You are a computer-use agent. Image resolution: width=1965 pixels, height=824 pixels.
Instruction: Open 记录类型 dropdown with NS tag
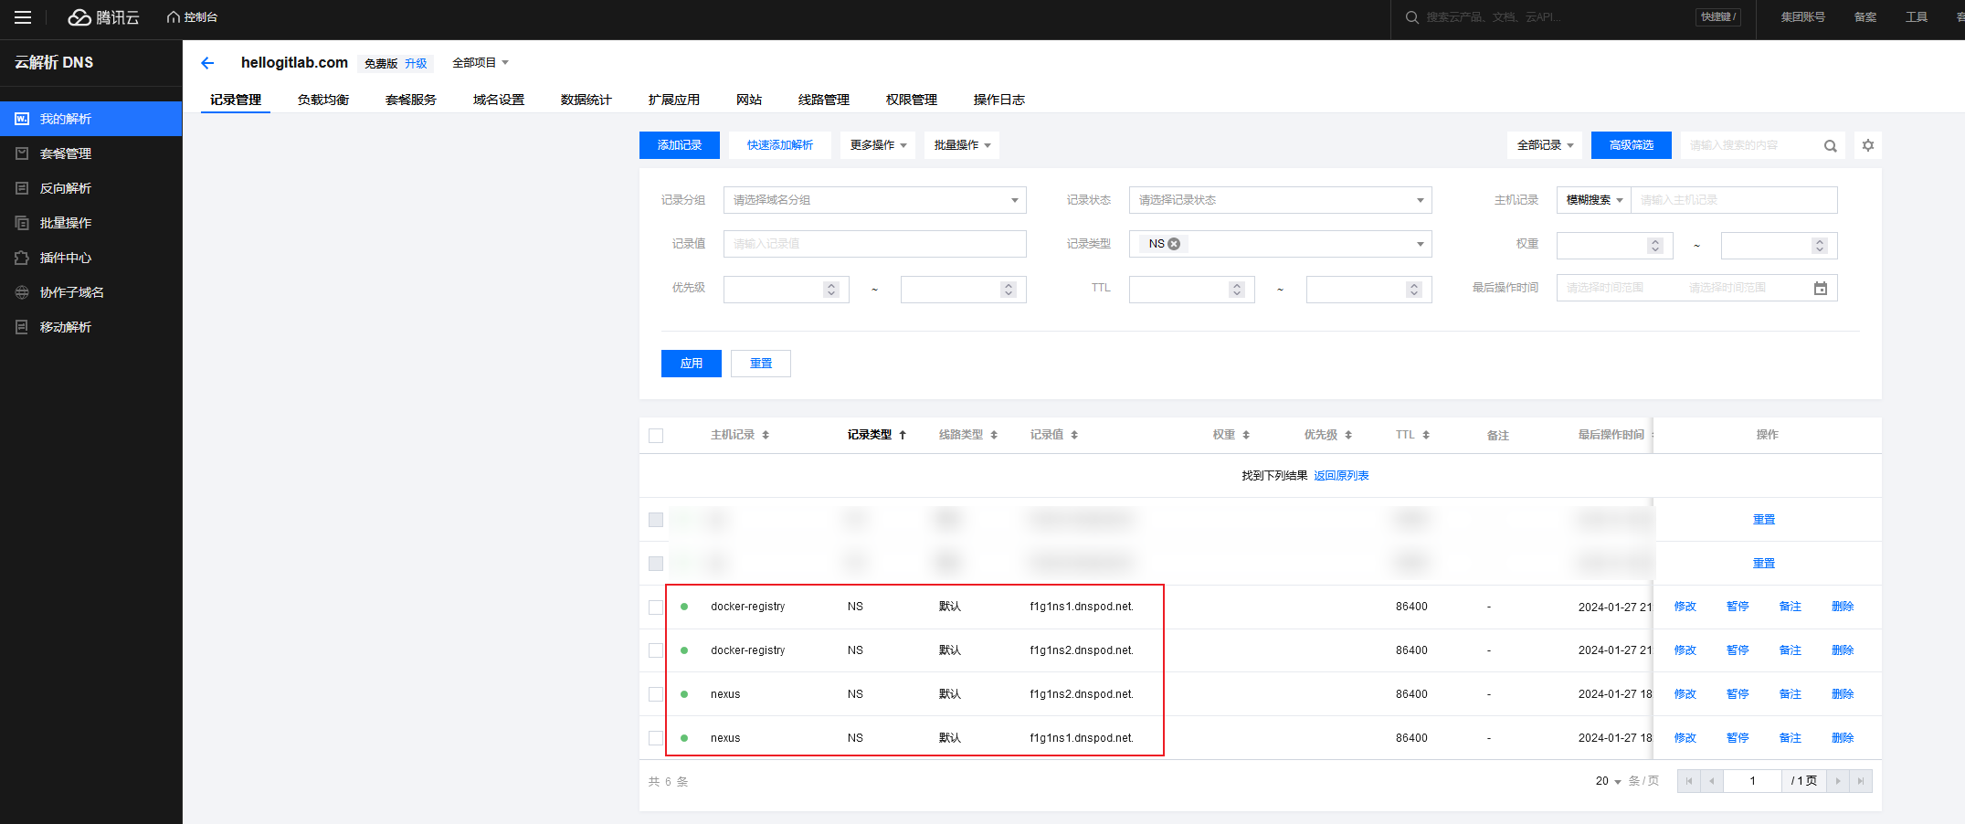click(x=1281, y=244)
